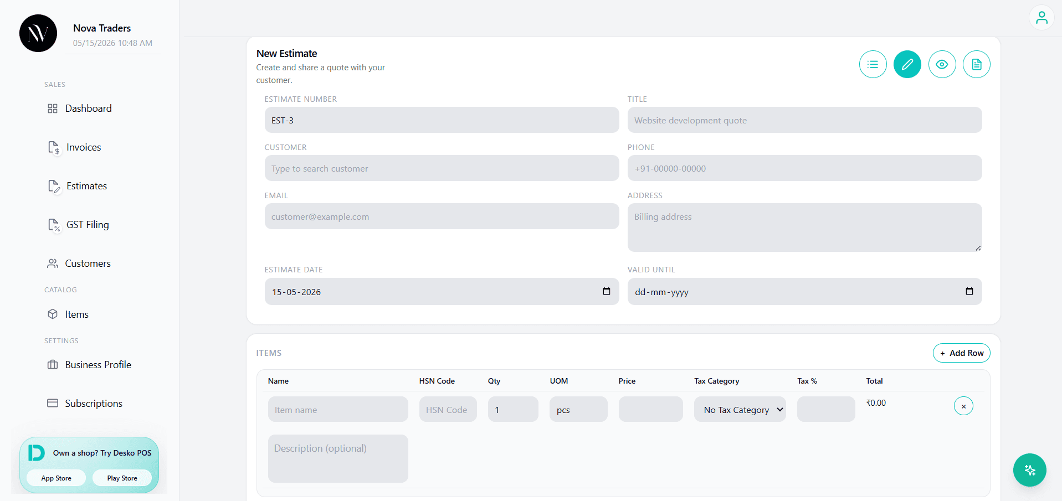The height and width of the screenshot is (501, 1062).
Task: Click the Dashboard grid icon
Action: pyautogui.click(x=53, y=109)
